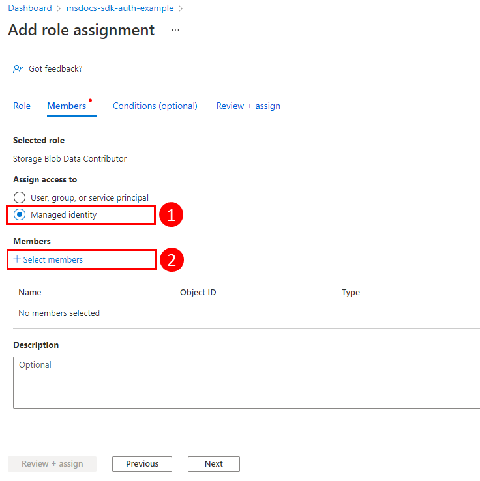480x481 pixels.
Task: Click the Add role assignment page title
Action: click(x=82, y=30)
